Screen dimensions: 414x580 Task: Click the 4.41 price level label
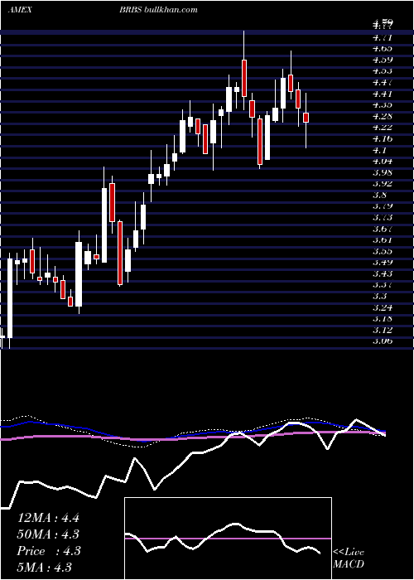pyautogui.click(x=383, y=94)
